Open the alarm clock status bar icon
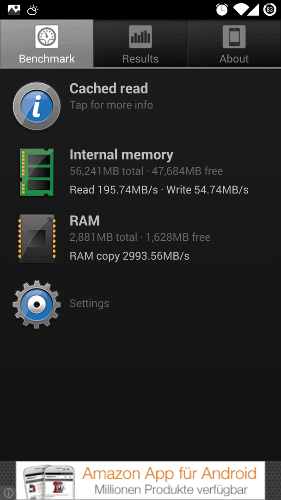Image resolution: width=281 pixels, height=500 pixels. pyautogui.click(x=222, y=10)
